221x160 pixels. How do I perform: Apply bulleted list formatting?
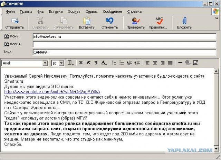[x=122, y=63]
